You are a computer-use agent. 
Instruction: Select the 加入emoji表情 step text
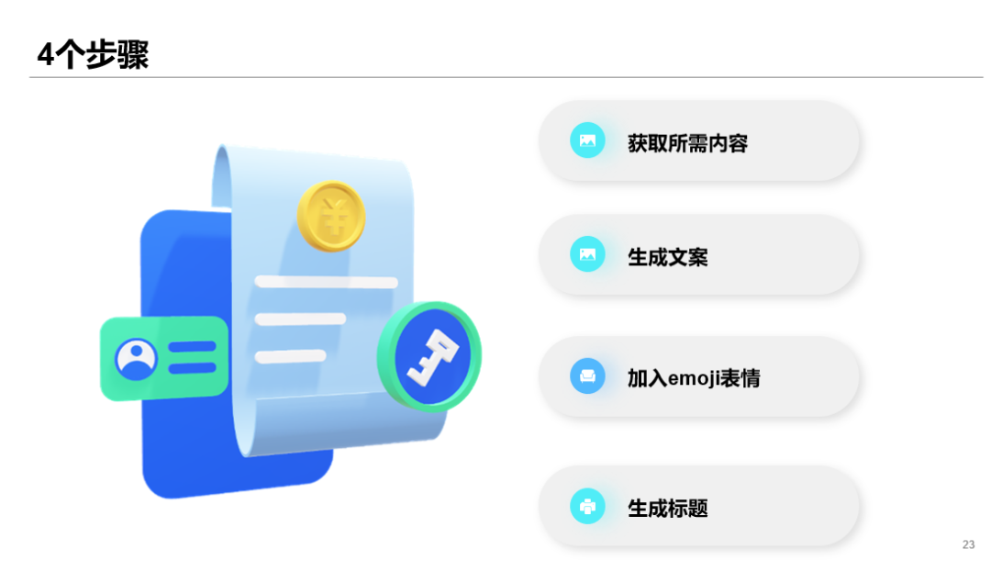pos(694,378)
